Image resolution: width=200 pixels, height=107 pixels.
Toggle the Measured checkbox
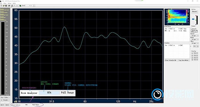[x=192, y=32]
